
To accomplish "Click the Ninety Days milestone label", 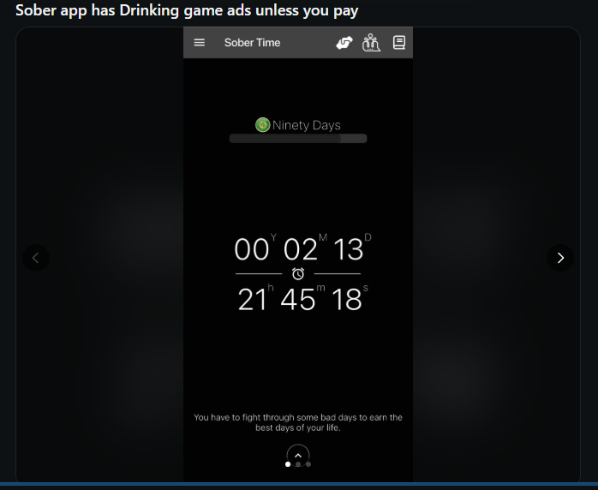I will coord(306,125).
